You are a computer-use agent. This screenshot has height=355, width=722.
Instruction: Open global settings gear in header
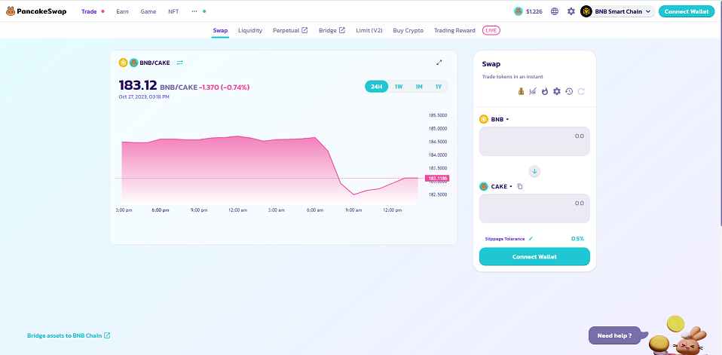(x=571, y=11)
